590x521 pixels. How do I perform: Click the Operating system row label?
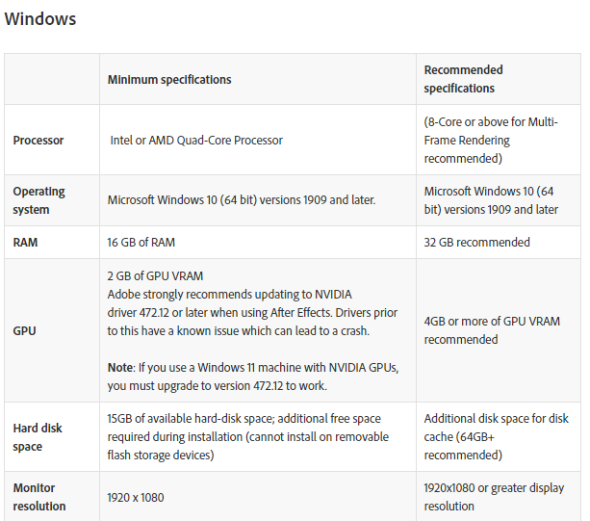click(38, 200)
